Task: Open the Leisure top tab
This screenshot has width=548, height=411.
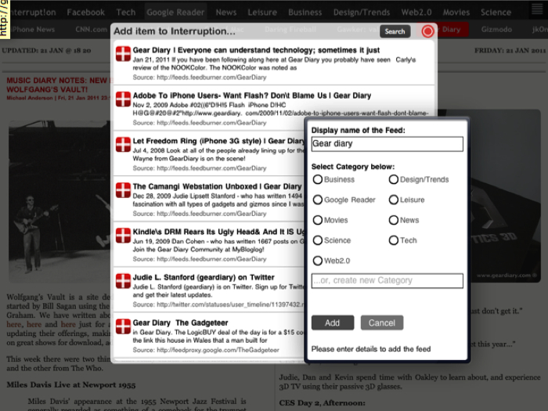Action: (262, 13)
